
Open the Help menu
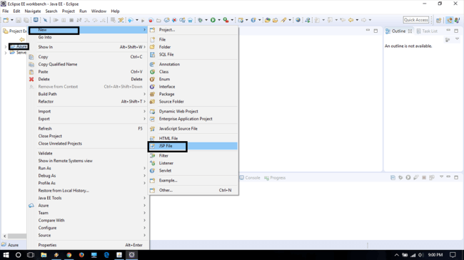click(x=115, y=11)
